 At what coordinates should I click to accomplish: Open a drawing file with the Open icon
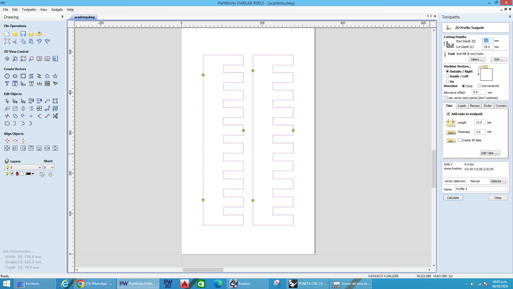(x=15, y=33)
